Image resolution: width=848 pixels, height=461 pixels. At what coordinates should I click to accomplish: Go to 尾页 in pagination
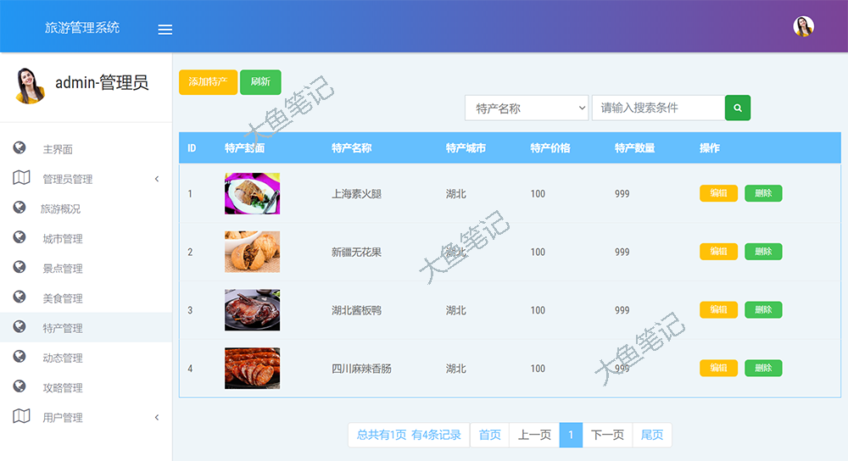[x=652, y=435]
